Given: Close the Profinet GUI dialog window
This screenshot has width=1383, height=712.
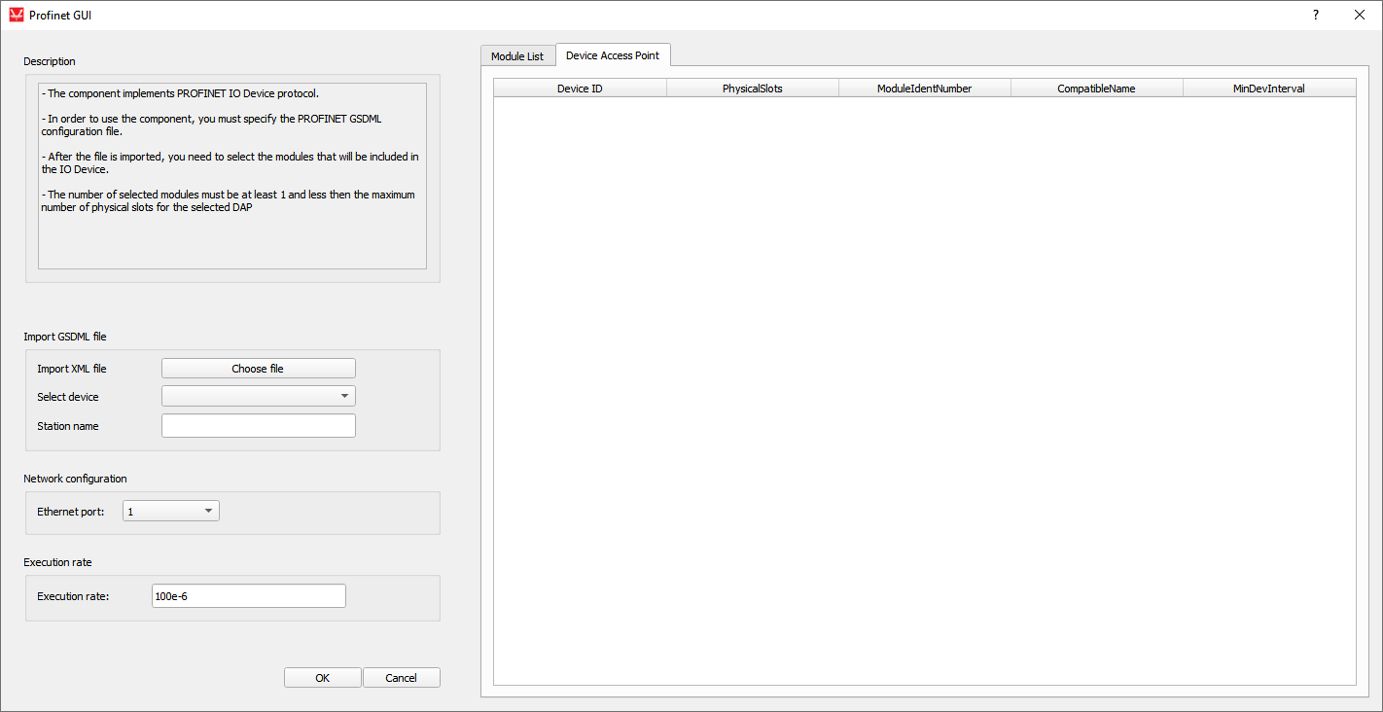Looking at the screenshot, I should [x=1360, y=15].
